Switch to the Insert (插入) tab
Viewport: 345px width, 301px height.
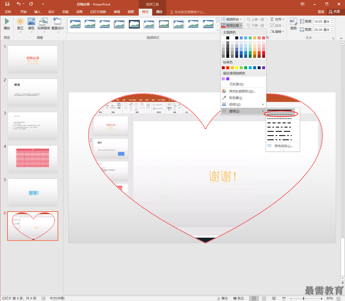37,12
